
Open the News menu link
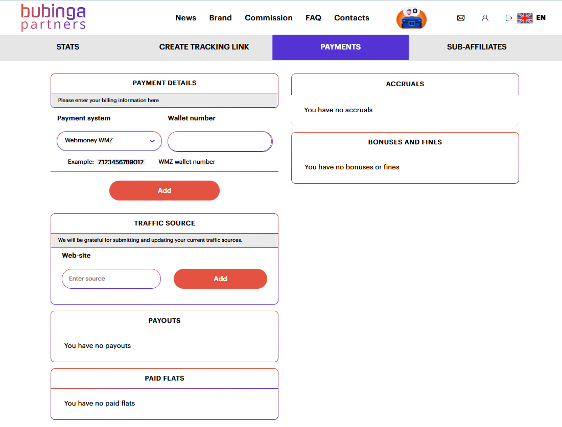[185, 18]
